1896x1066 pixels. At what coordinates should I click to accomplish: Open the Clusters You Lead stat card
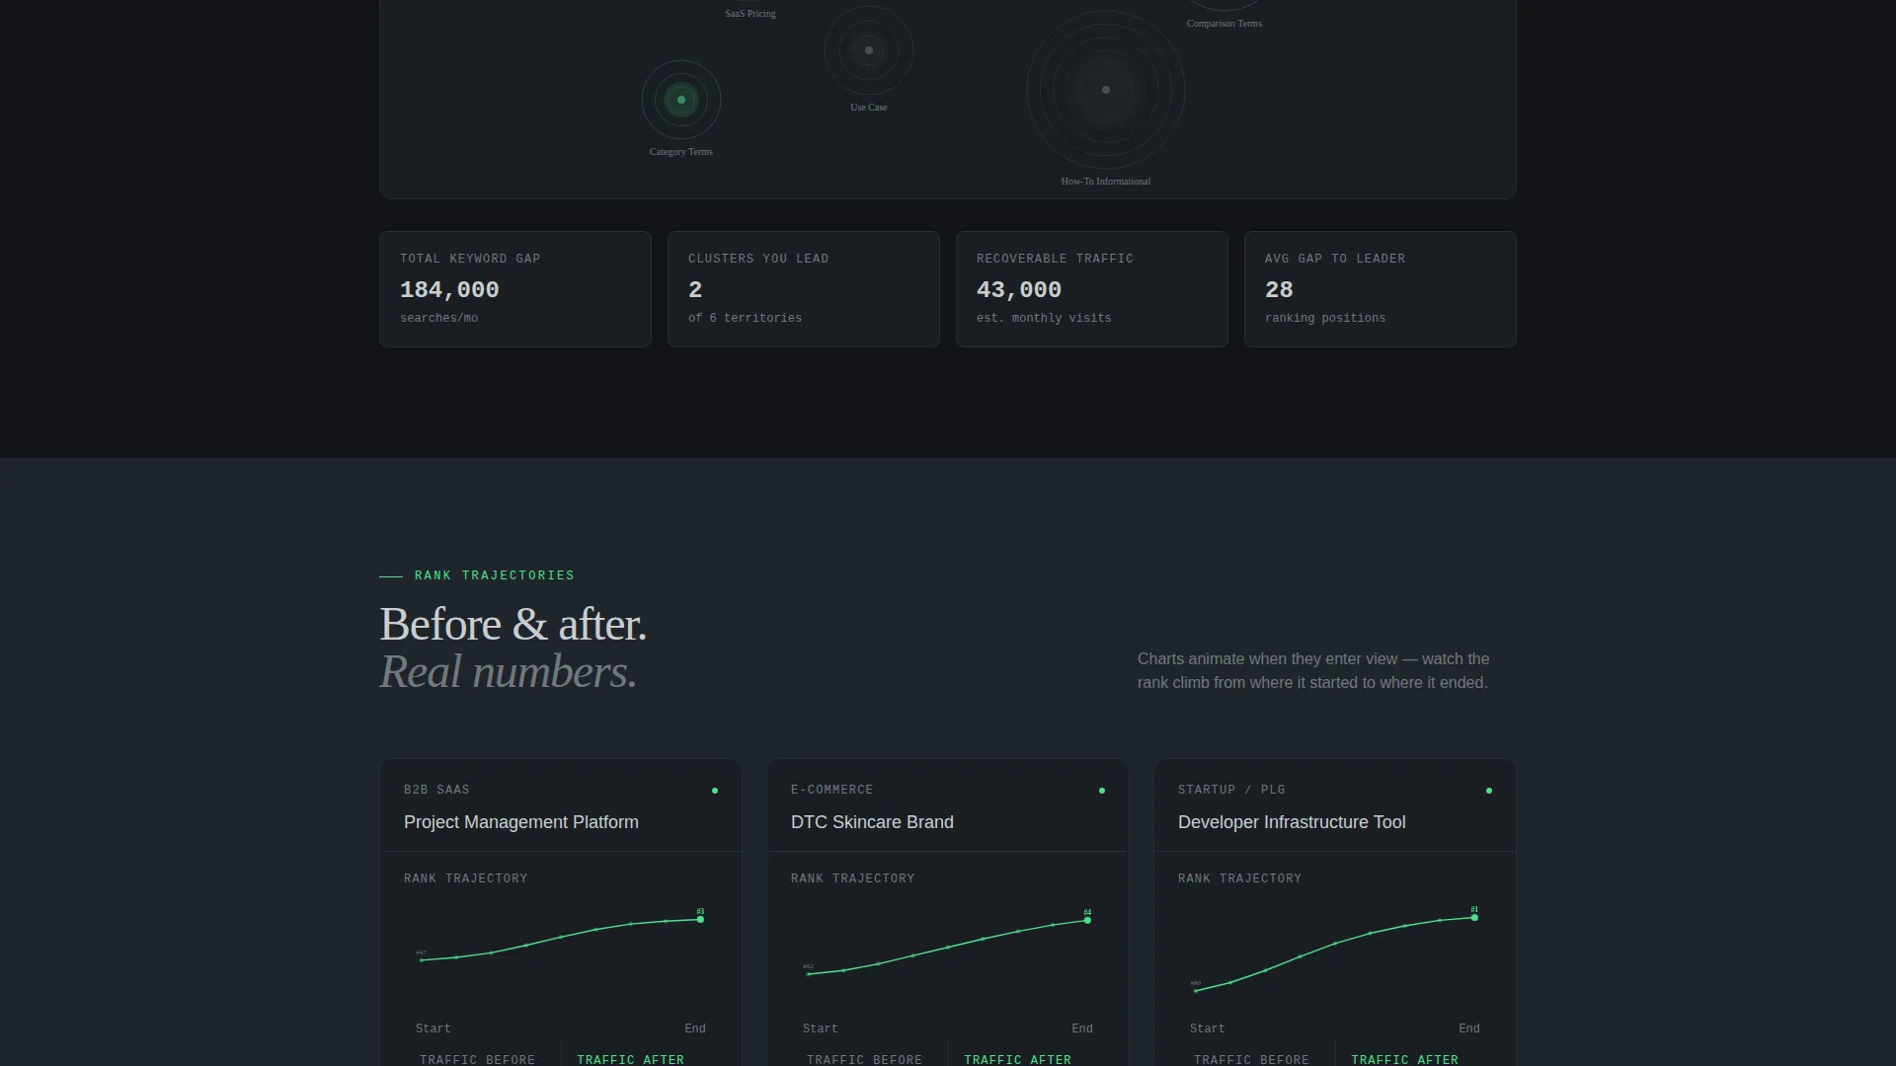click(x=804, y=289)
